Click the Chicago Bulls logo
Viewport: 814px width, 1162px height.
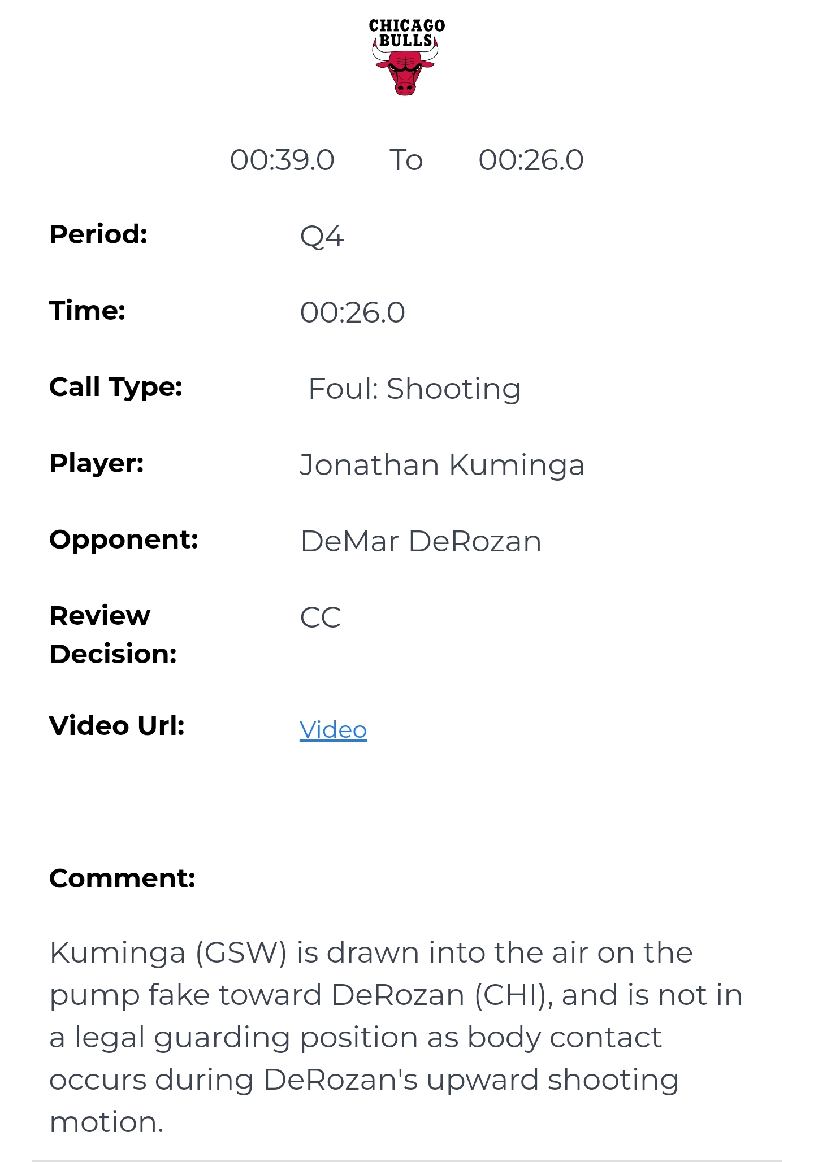point(406,56)
